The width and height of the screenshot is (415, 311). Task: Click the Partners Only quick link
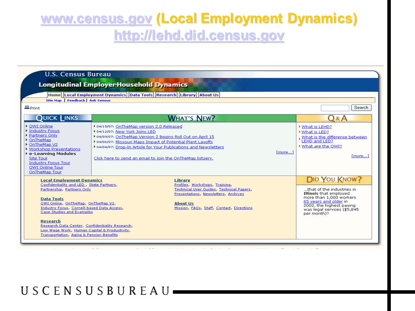(43, 135)
